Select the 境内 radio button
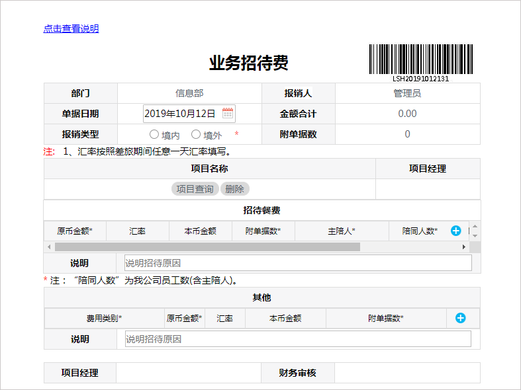Viewport: 521px width, 390px height. [154, 134]
